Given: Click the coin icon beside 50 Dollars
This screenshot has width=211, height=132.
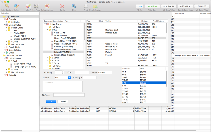Looking at the screenshot, I should (x=9, y=22).
